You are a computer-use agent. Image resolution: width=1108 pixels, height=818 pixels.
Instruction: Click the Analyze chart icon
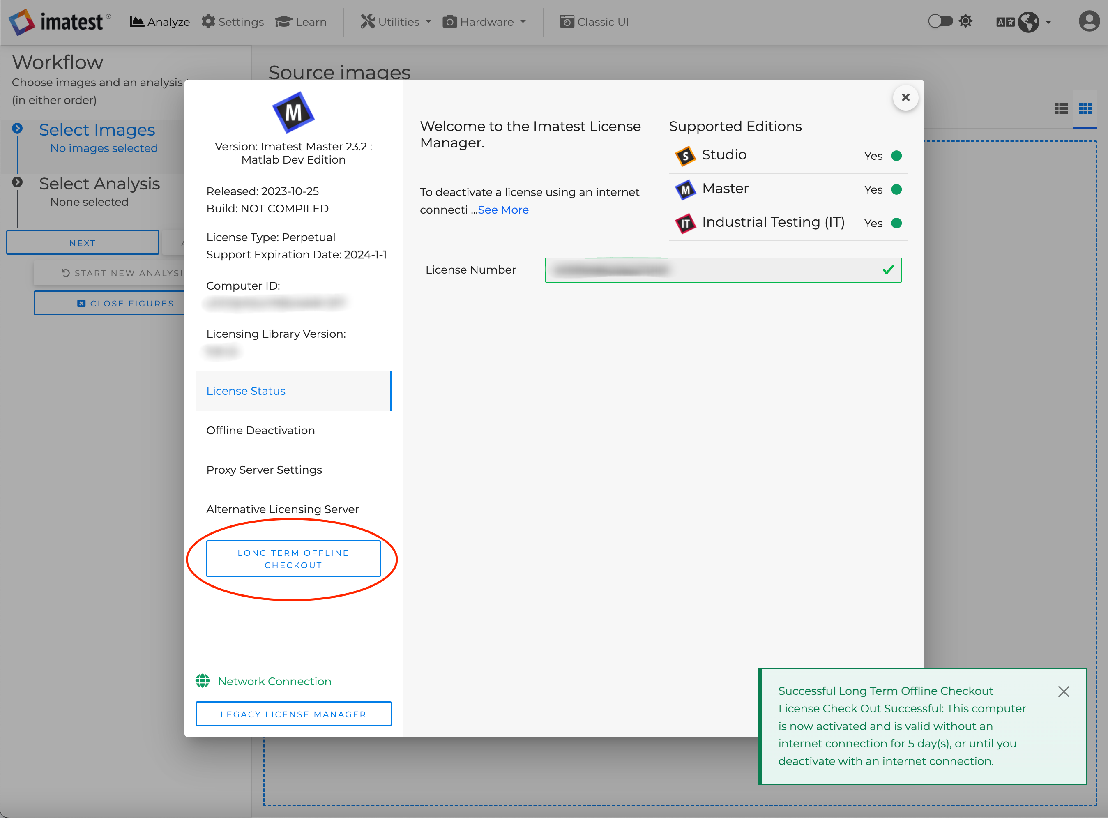[x=137, y=21]
